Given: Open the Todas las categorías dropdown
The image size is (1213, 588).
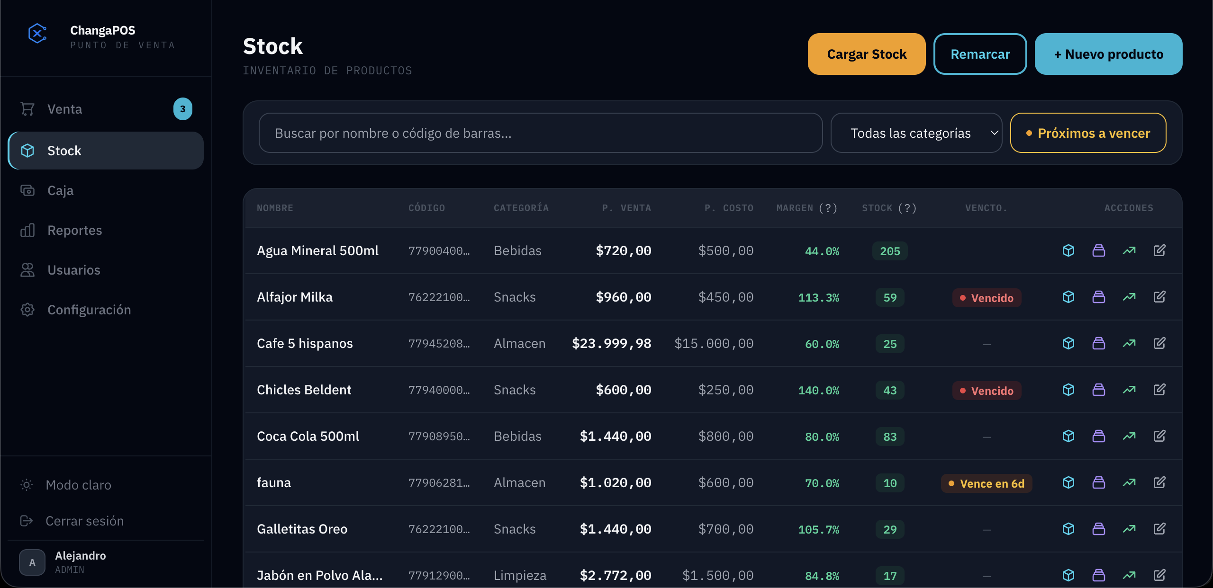Looking at the screenshot, I should (x=916, y=133).
